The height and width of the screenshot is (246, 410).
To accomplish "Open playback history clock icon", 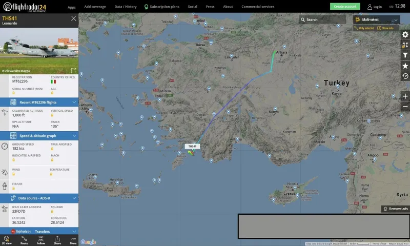I will tap(405, 76).
